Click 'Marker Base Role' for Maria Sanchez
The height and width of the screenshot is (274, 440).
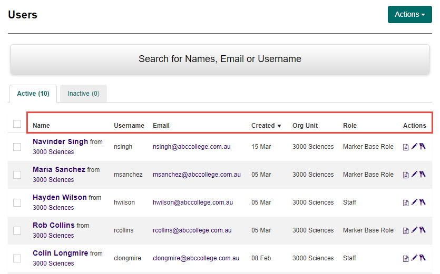[368, 175]
